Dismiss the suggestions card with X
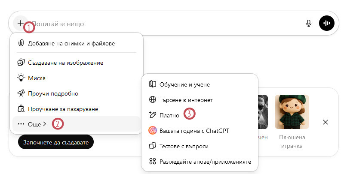The height and width of the screenshot is (174, 353). [x=325, y=122]
